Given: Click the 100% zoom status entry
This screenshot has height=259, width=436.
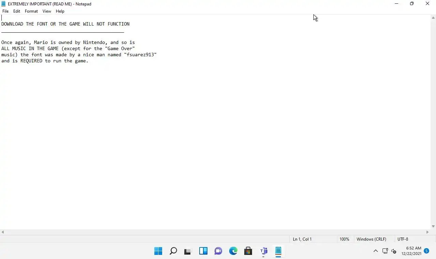Looking at the screenshot, I should point(344,239).
